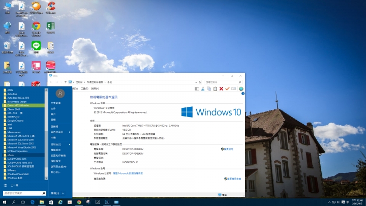
Task: Open the address bar history dropdown arrow
Action: 196,82
